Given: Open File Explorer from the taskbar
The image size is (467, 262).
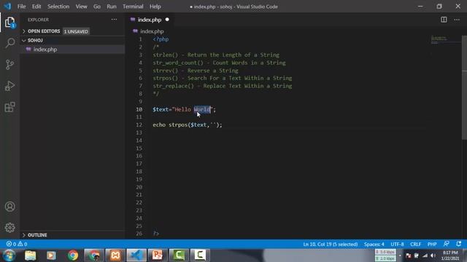Looking at the screenshot, I should (31, 255).
